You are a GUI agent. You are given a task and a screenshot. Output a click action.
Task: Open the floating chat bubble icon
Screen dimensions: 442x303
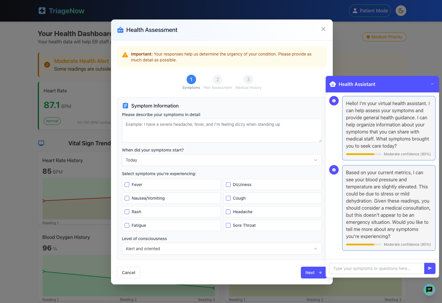point(429,290)
